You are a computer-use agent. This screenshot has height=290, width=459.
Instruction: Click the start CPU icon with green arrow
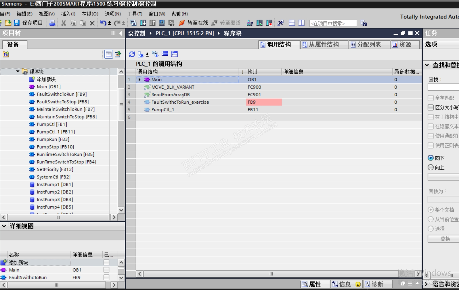(259, 23)
